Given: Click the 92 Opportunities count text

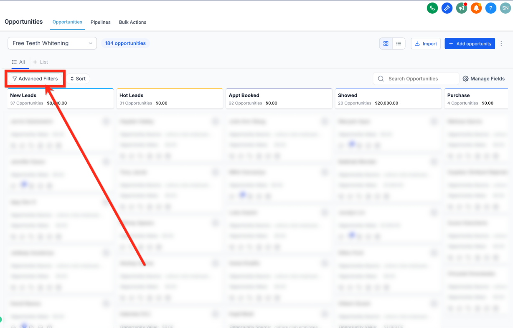Looking at the screenshot, I should click(245, 103).
